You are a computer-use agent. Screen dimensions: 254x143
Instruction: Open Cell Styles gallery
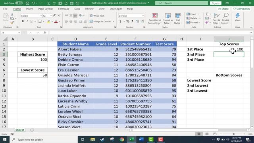pyautogui.click(x=178, y=19)
